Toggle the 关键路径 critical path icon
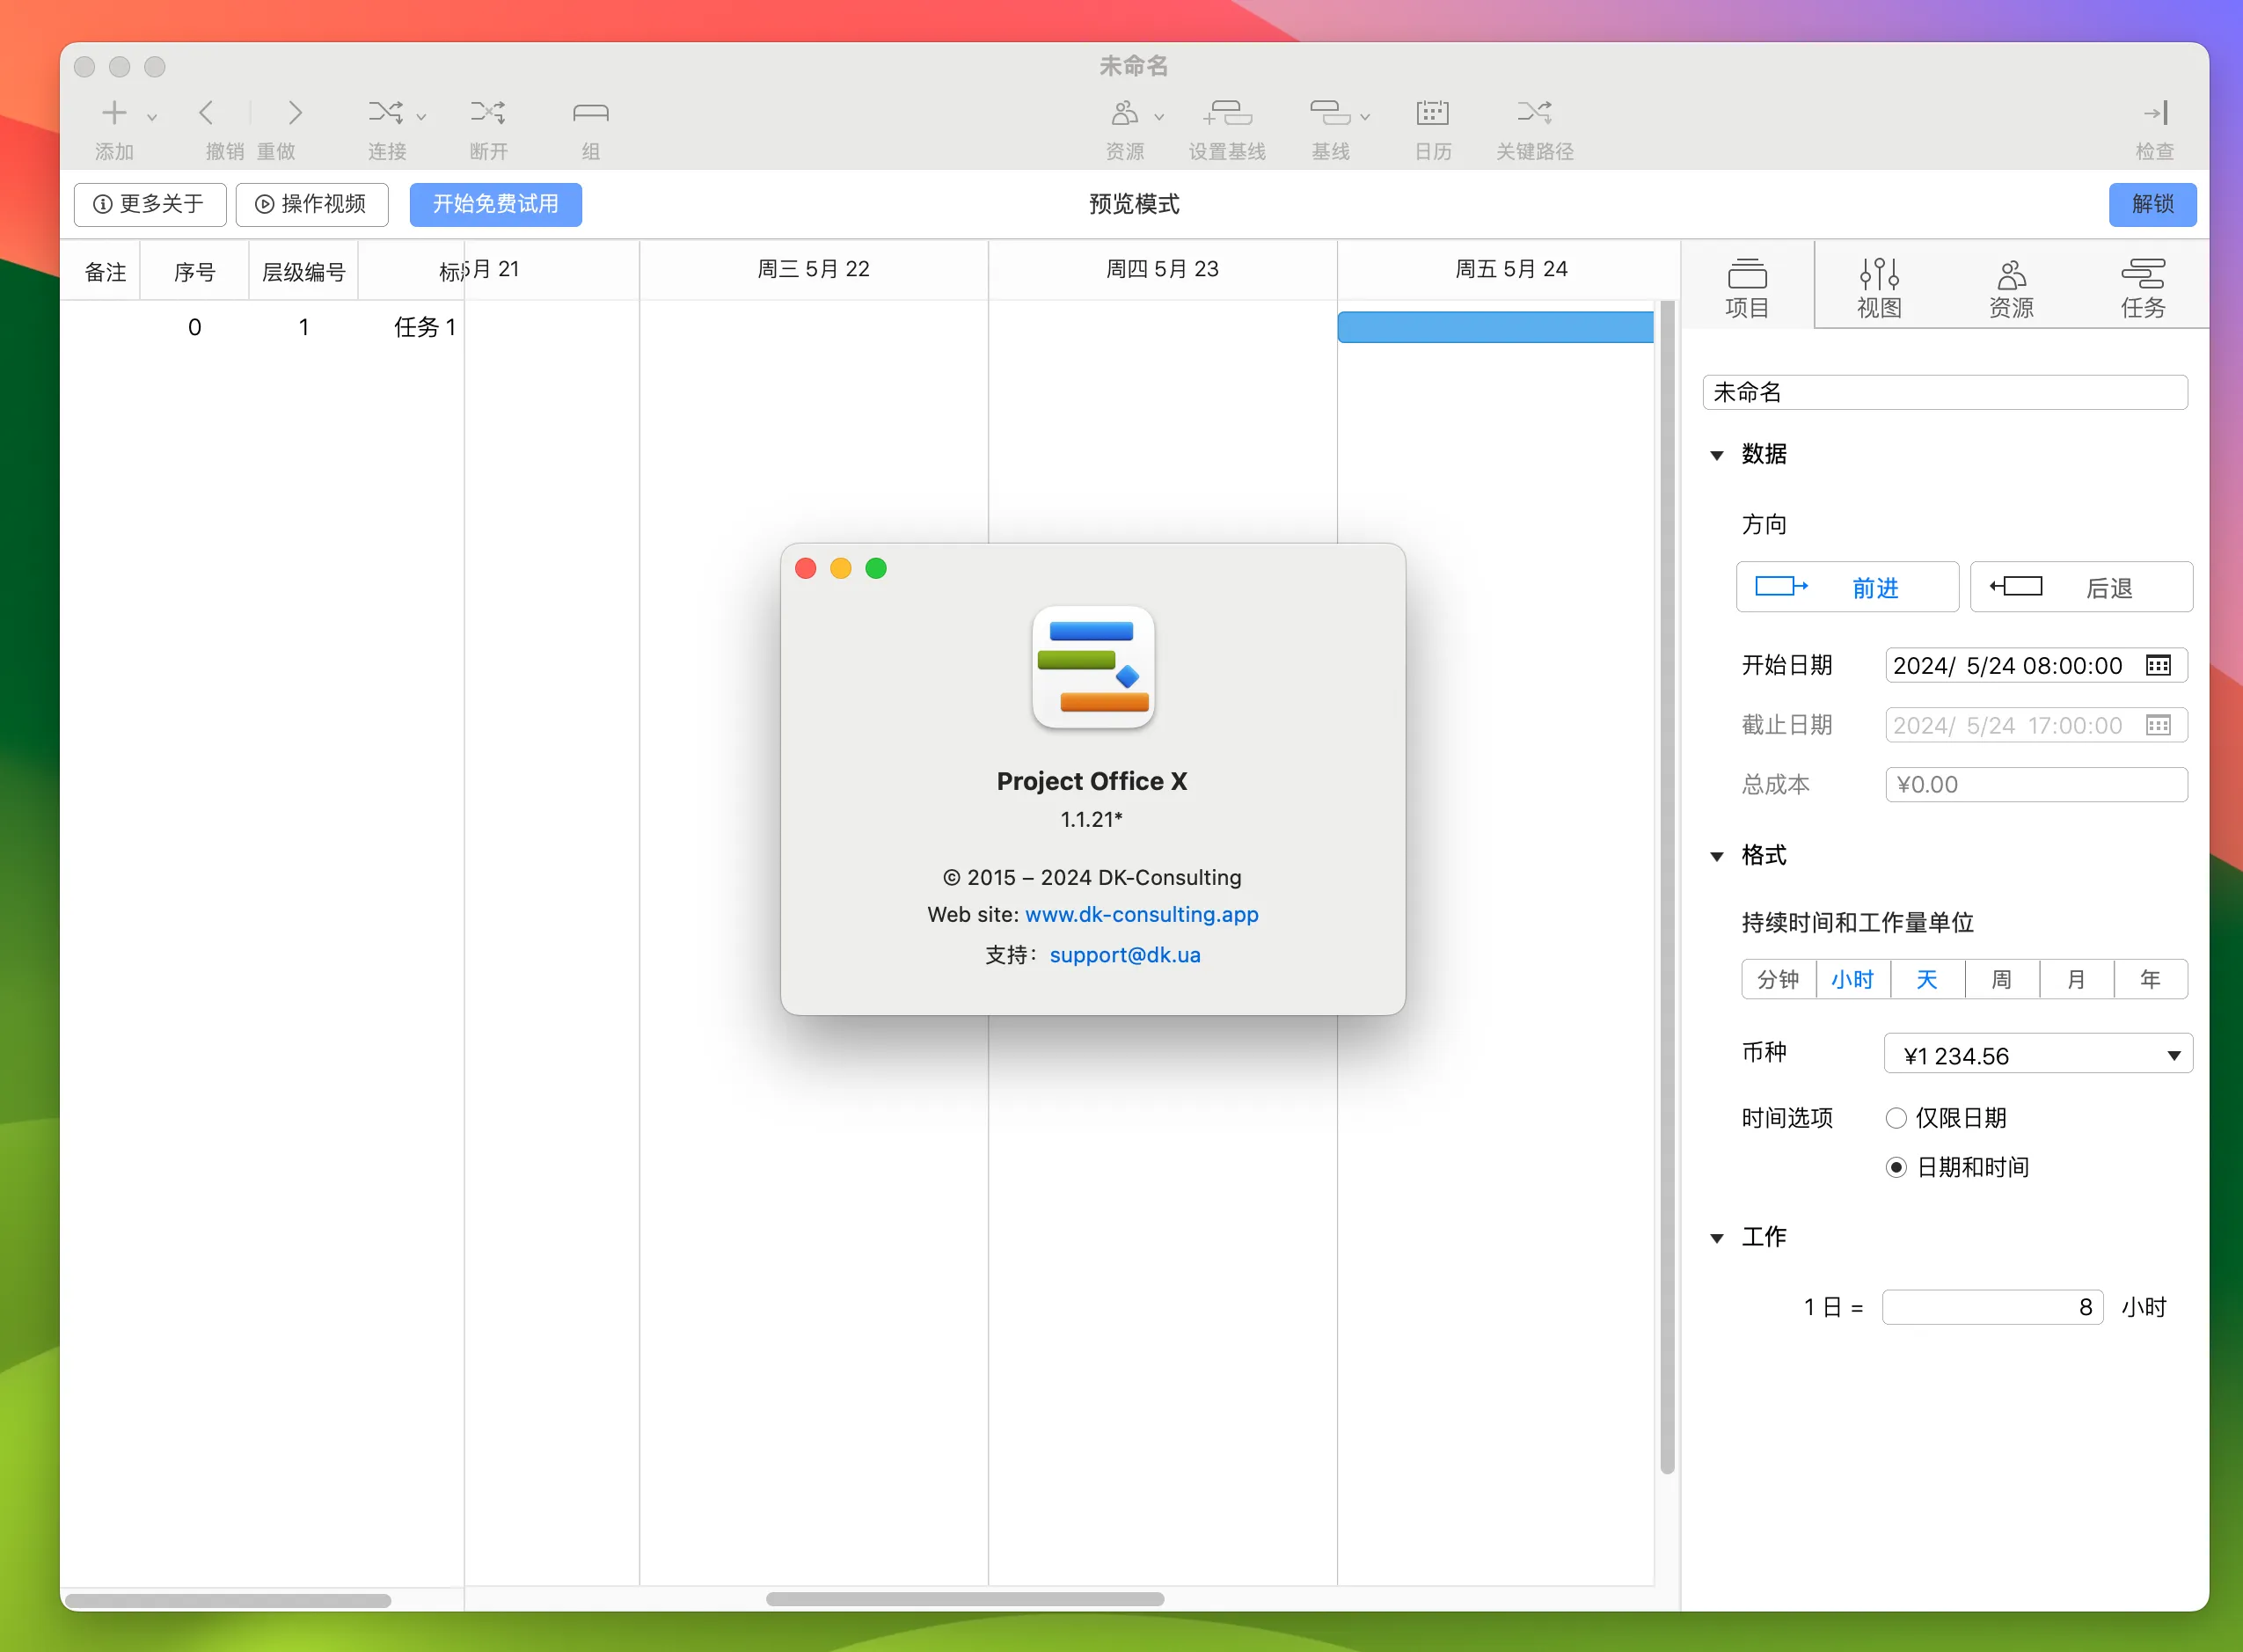Screen dimensions: 2243x1652 pos(1534,113)
